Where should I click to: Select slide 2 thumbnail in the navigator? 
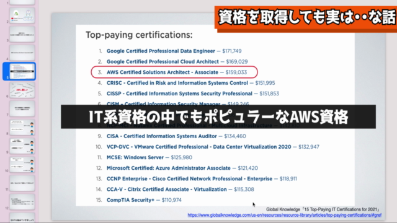[x=22, y=15]
